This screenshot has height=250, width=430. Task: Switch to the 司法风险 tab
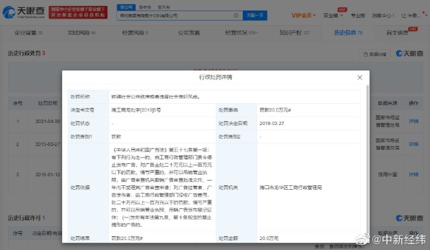coord(82,33)
